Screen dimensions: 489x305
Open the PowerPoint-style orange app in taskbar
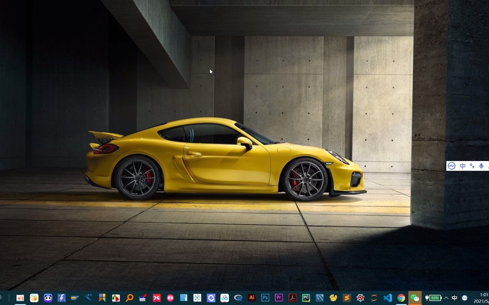pos(20,298)
